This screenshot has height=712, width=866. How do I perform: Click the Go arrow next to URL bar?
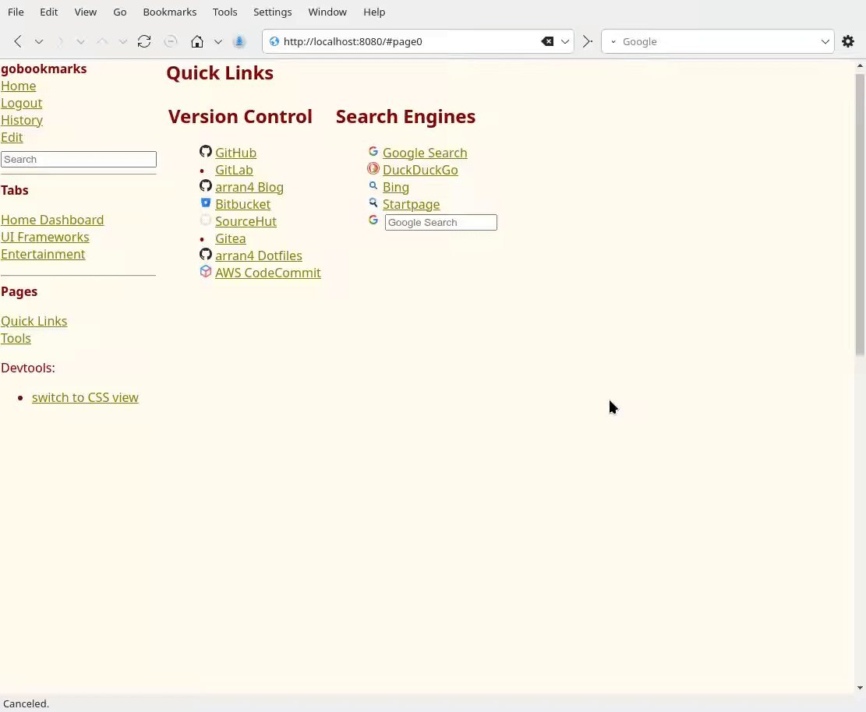coord(587,41)
